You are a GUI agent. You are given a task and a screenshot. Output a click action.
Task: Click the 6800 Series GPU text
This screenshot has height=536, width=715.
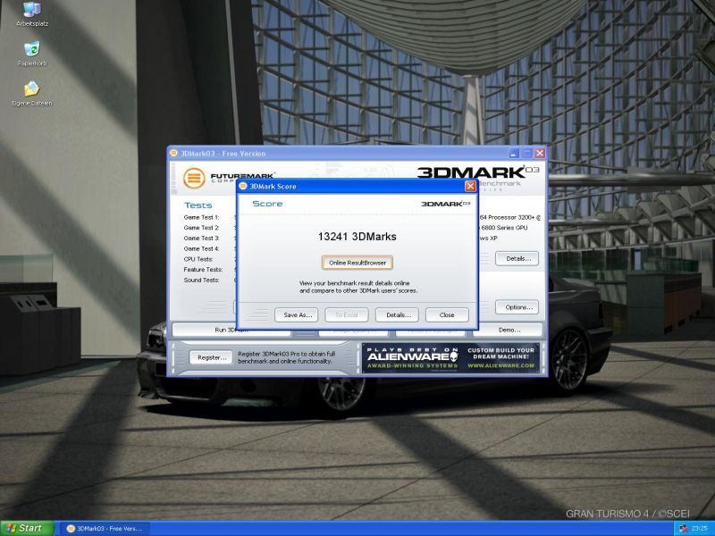tap(504, 228)
